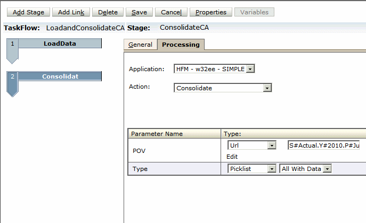Expand the All With Data dropdown

328,168
